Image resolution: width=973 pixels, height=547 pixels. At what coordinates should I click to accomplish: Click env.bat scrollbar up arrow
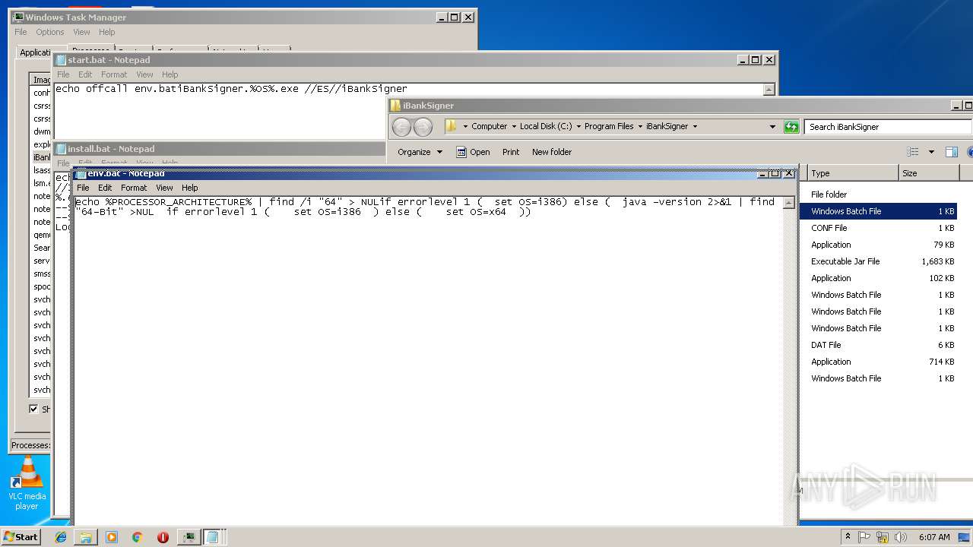click(788, 203)
